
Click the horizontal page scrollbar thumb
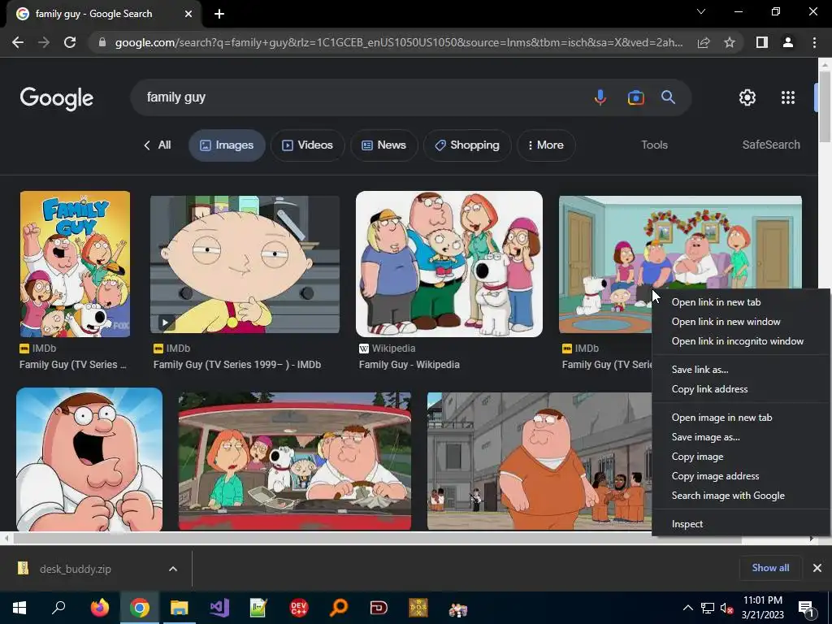pyautogui.click(x=377, y=539)
